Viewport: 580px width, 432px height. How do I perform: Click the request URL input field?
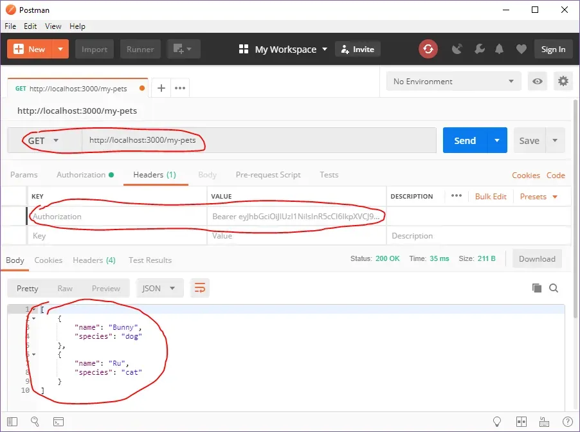pos(257,141)
